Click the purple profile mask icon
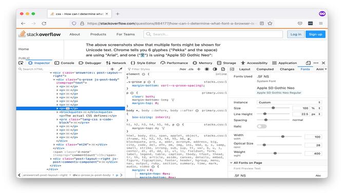The width and height of the screenshot is (344, 195). coord(322,14)
